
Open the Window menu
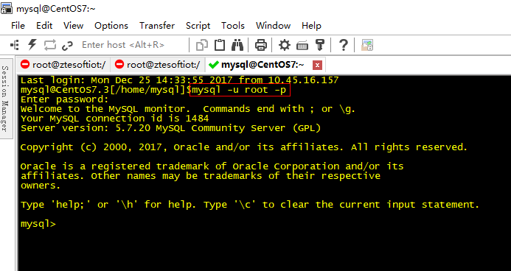click(x=273, y=25)
